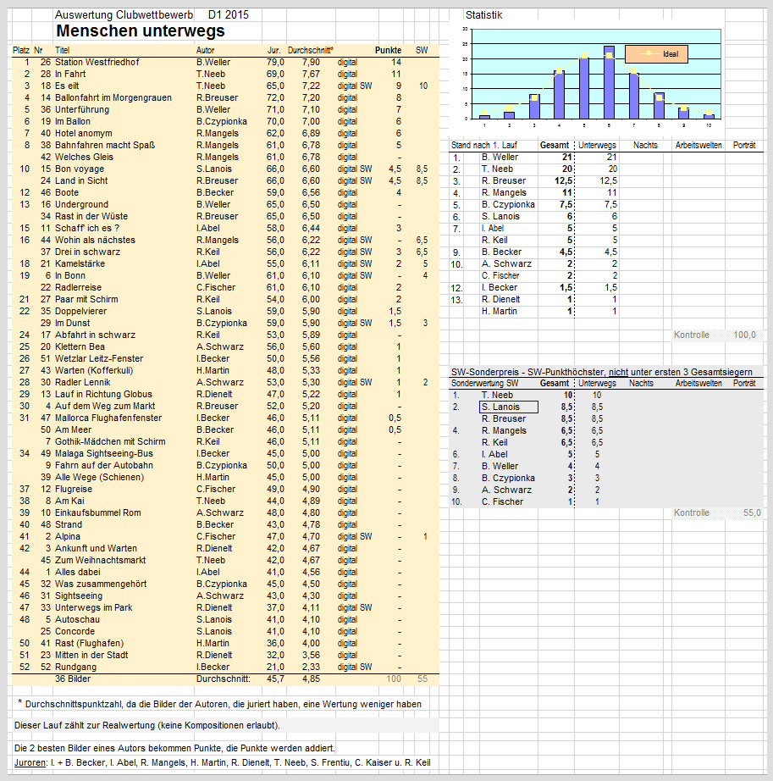Click 'Malaga Sightseeing-Bus' title
The image size is (773, 781).
[x=104, y=454]
